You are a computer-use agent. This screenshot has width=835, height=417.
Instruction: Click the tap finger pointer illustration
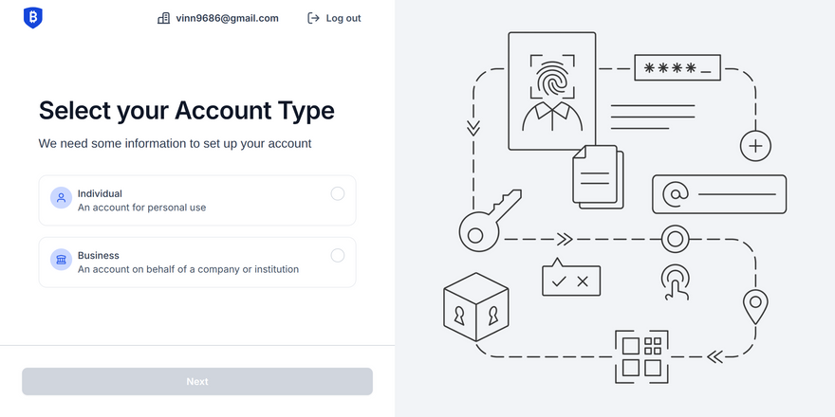(x=676, y=281)
